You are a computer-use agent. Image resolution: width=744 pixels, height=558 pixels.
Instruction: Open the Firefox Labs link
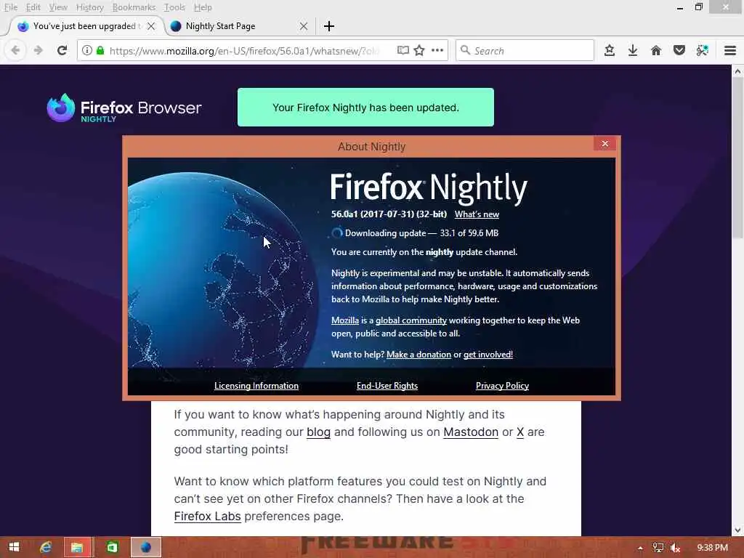[x=207, y=516]
